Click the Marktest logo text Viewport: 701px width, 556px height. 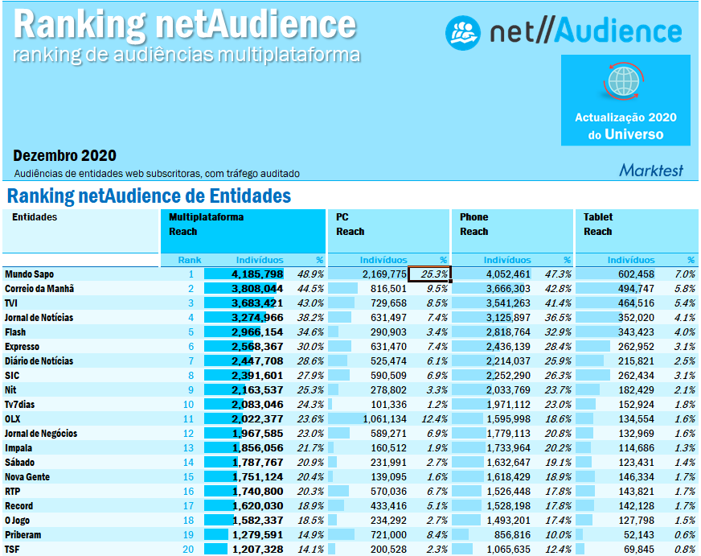pyautogui.click(x=651, y=170)
